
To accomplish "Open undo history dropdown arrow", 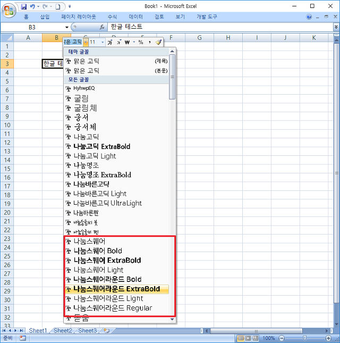I will (38, 6).
